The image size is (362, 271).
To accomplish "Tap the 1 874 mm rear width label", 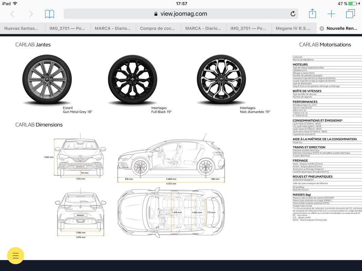I will [80, 237].
